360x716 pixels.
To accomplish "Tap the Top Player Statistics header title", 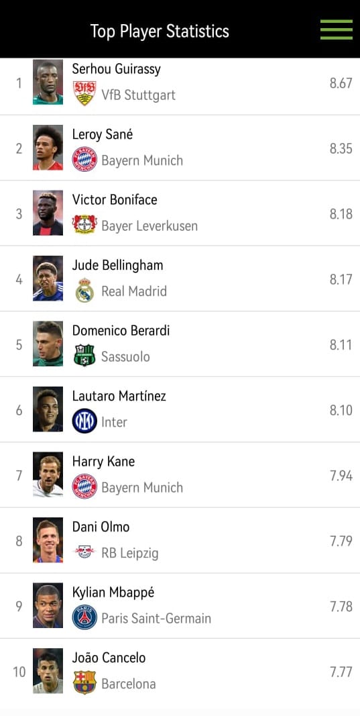I will [x=160, y=32].
